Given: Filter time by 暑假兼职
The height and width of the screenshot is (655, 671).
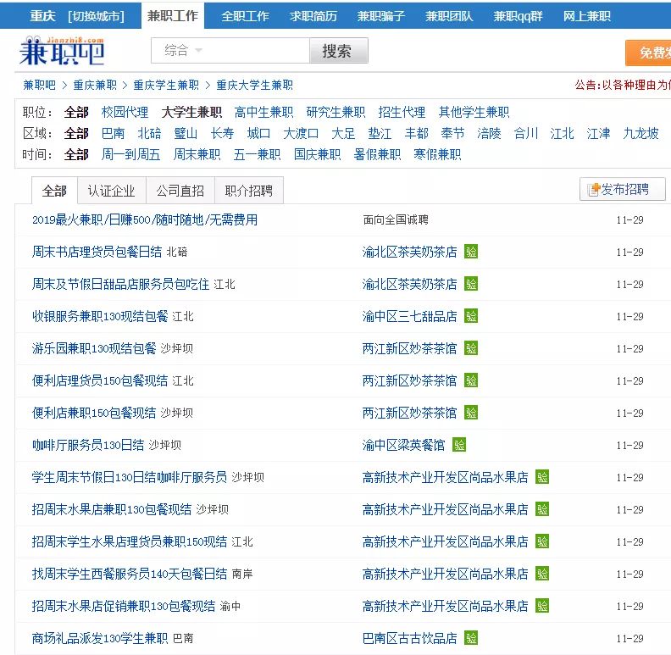Looking at the screenshot, I should point(377,154).
